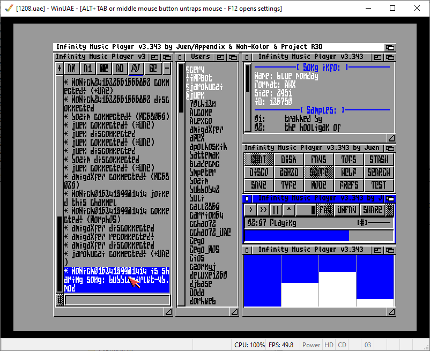Select user 'amigaxfer' in the Users list
This screenshot has width=430, height=351.
pos(206,129)
